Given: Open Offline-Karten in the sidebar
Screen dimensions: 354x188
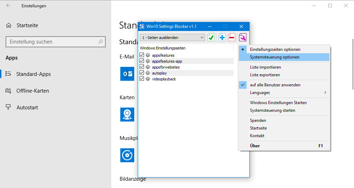Looking at the screenshot, I should [x=32, y=91].
